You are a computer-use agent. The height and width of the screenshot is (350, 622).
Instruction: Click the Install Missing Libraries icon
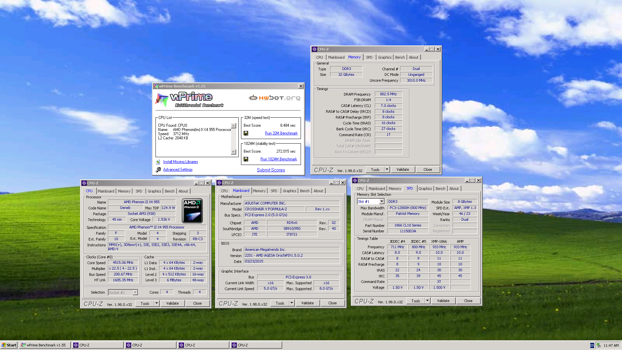coord(158,162)
